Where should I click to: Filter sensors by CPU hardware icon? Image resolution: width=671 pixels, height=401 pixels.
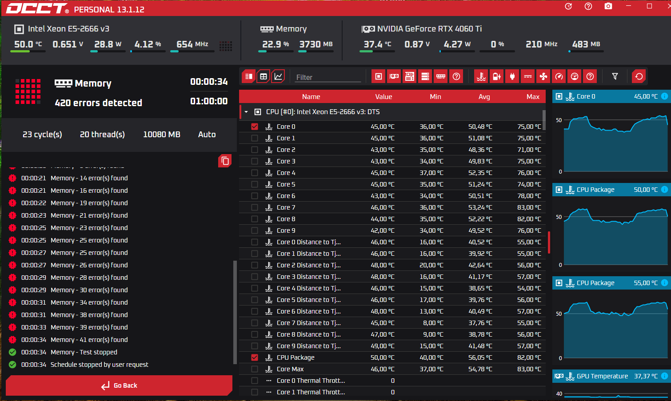tap(378, 76)
